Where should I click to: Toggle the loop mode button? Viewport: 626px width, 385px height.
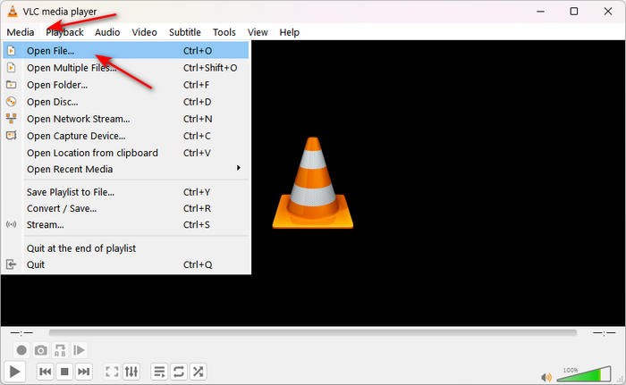[x=179, y=372]
